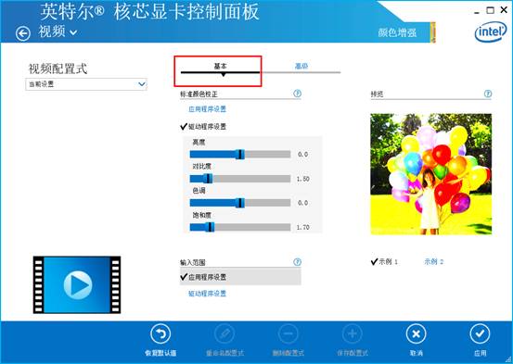
Task: Click the 删除配置式 minus icon
Action: (289, 334)
